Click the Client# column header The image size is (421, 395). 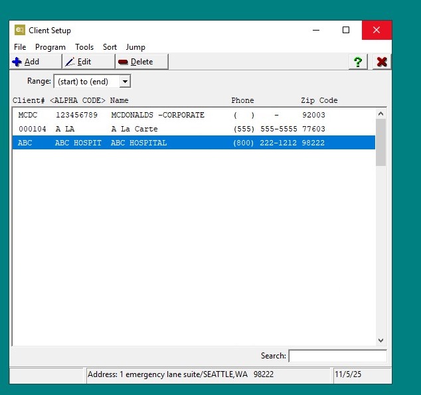point(29,100)
